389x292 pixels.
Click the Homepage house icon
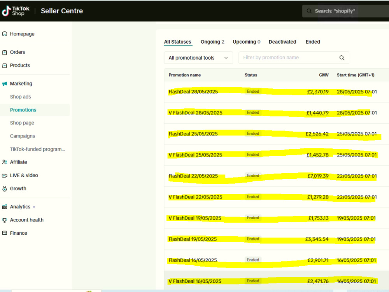[x=4, y=33]
